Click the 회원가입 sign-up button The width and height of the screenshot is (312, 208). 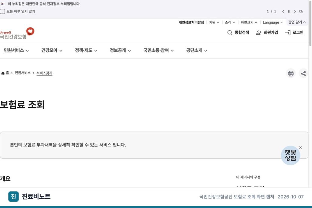pyautogui.click(x=267, y=32)
